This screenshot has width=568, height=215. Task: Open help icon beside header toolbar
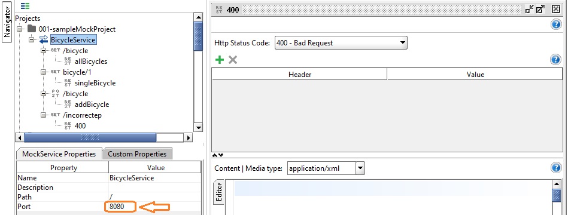point(555,60)
